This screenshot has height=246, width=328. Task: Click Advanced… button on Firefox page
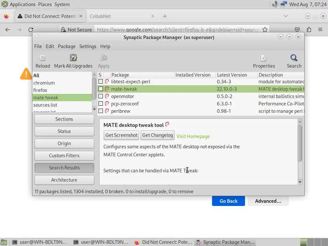[x=268, y=201]
